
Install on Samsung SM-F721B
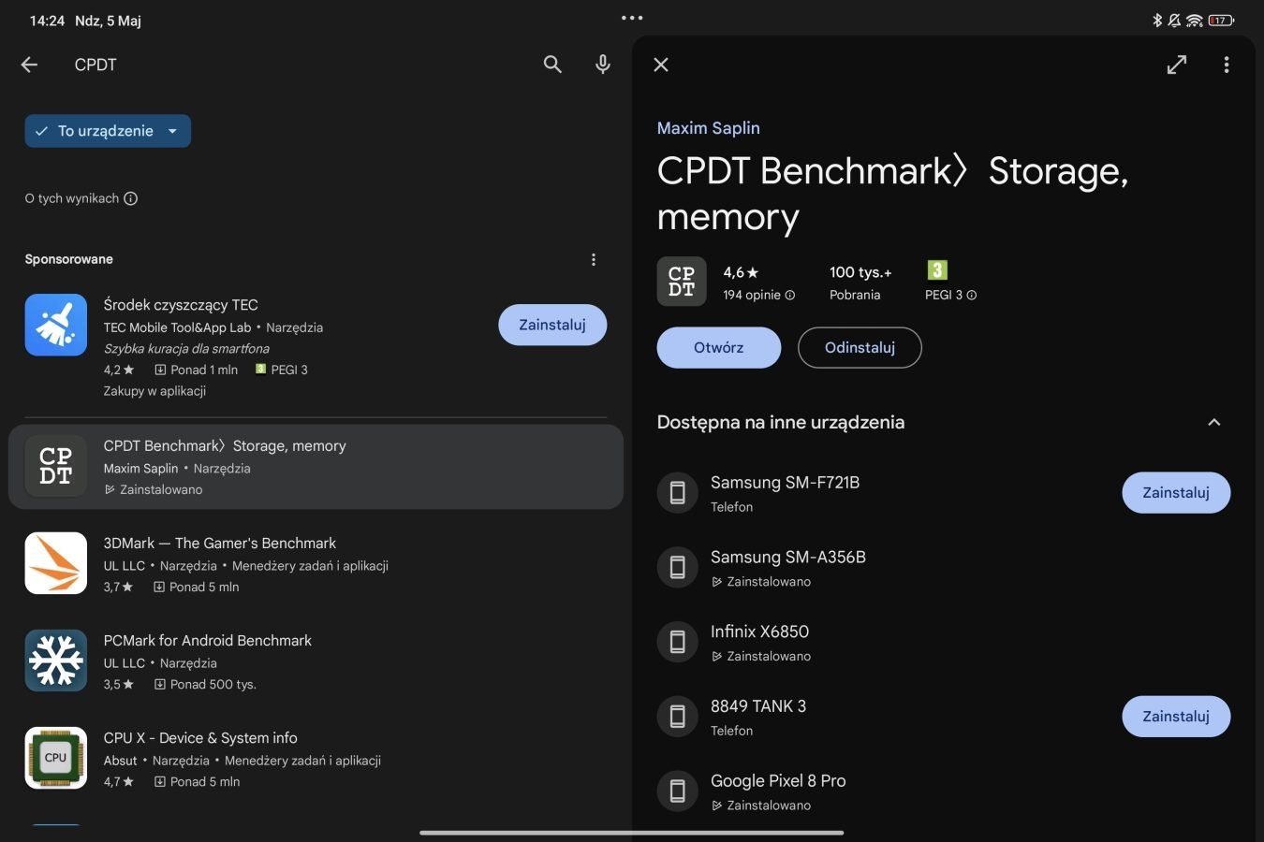point(1176,493)
